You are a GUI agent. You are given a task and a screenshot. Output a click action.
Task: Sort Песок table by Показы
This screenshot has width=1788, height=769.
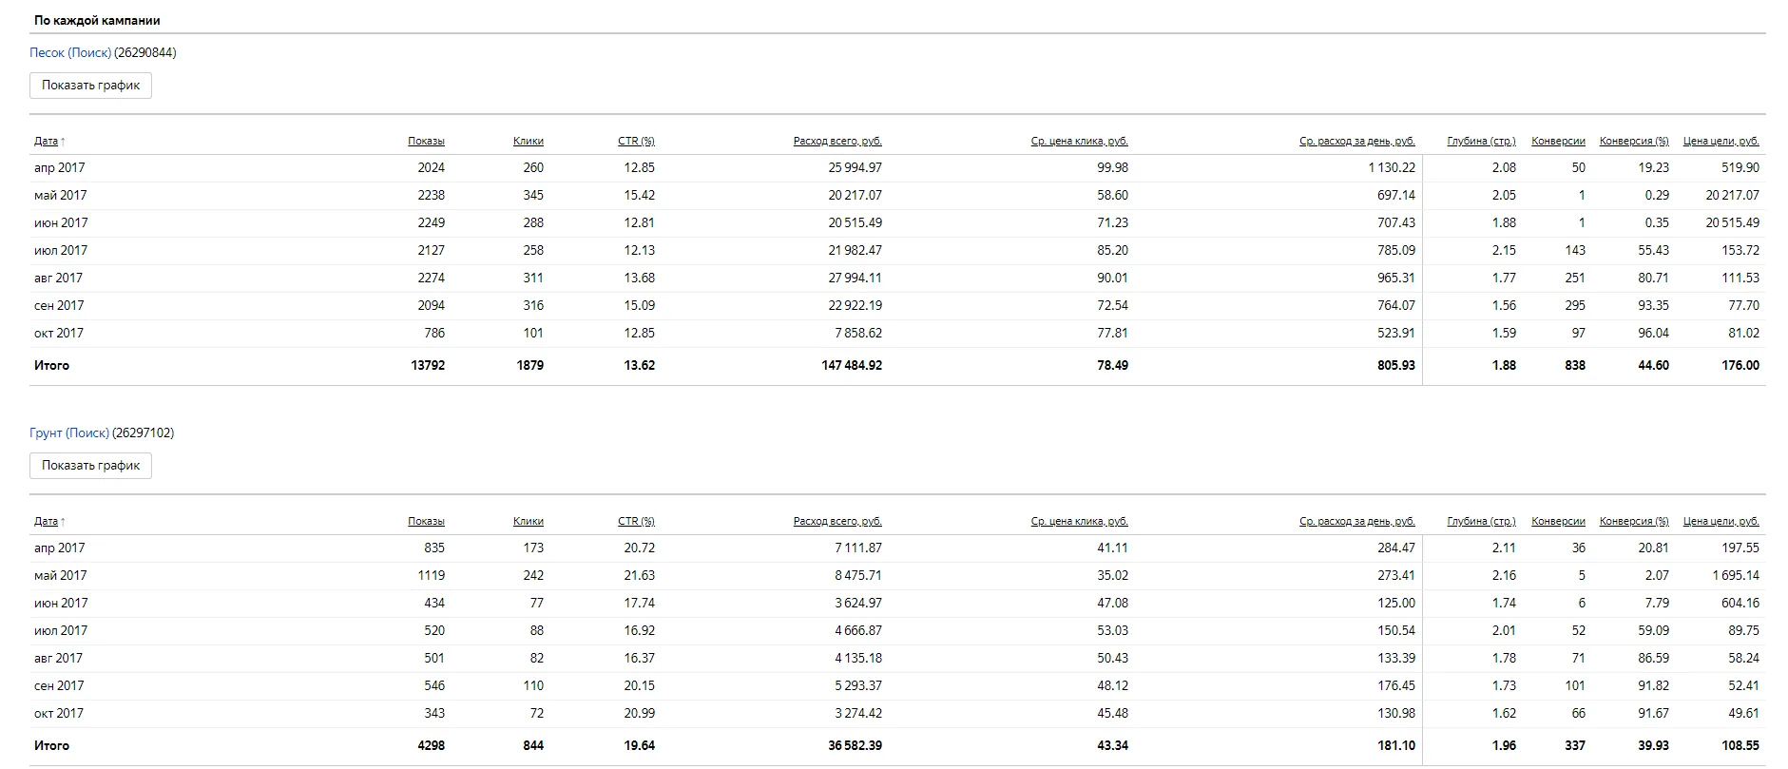tap(426, 142)
